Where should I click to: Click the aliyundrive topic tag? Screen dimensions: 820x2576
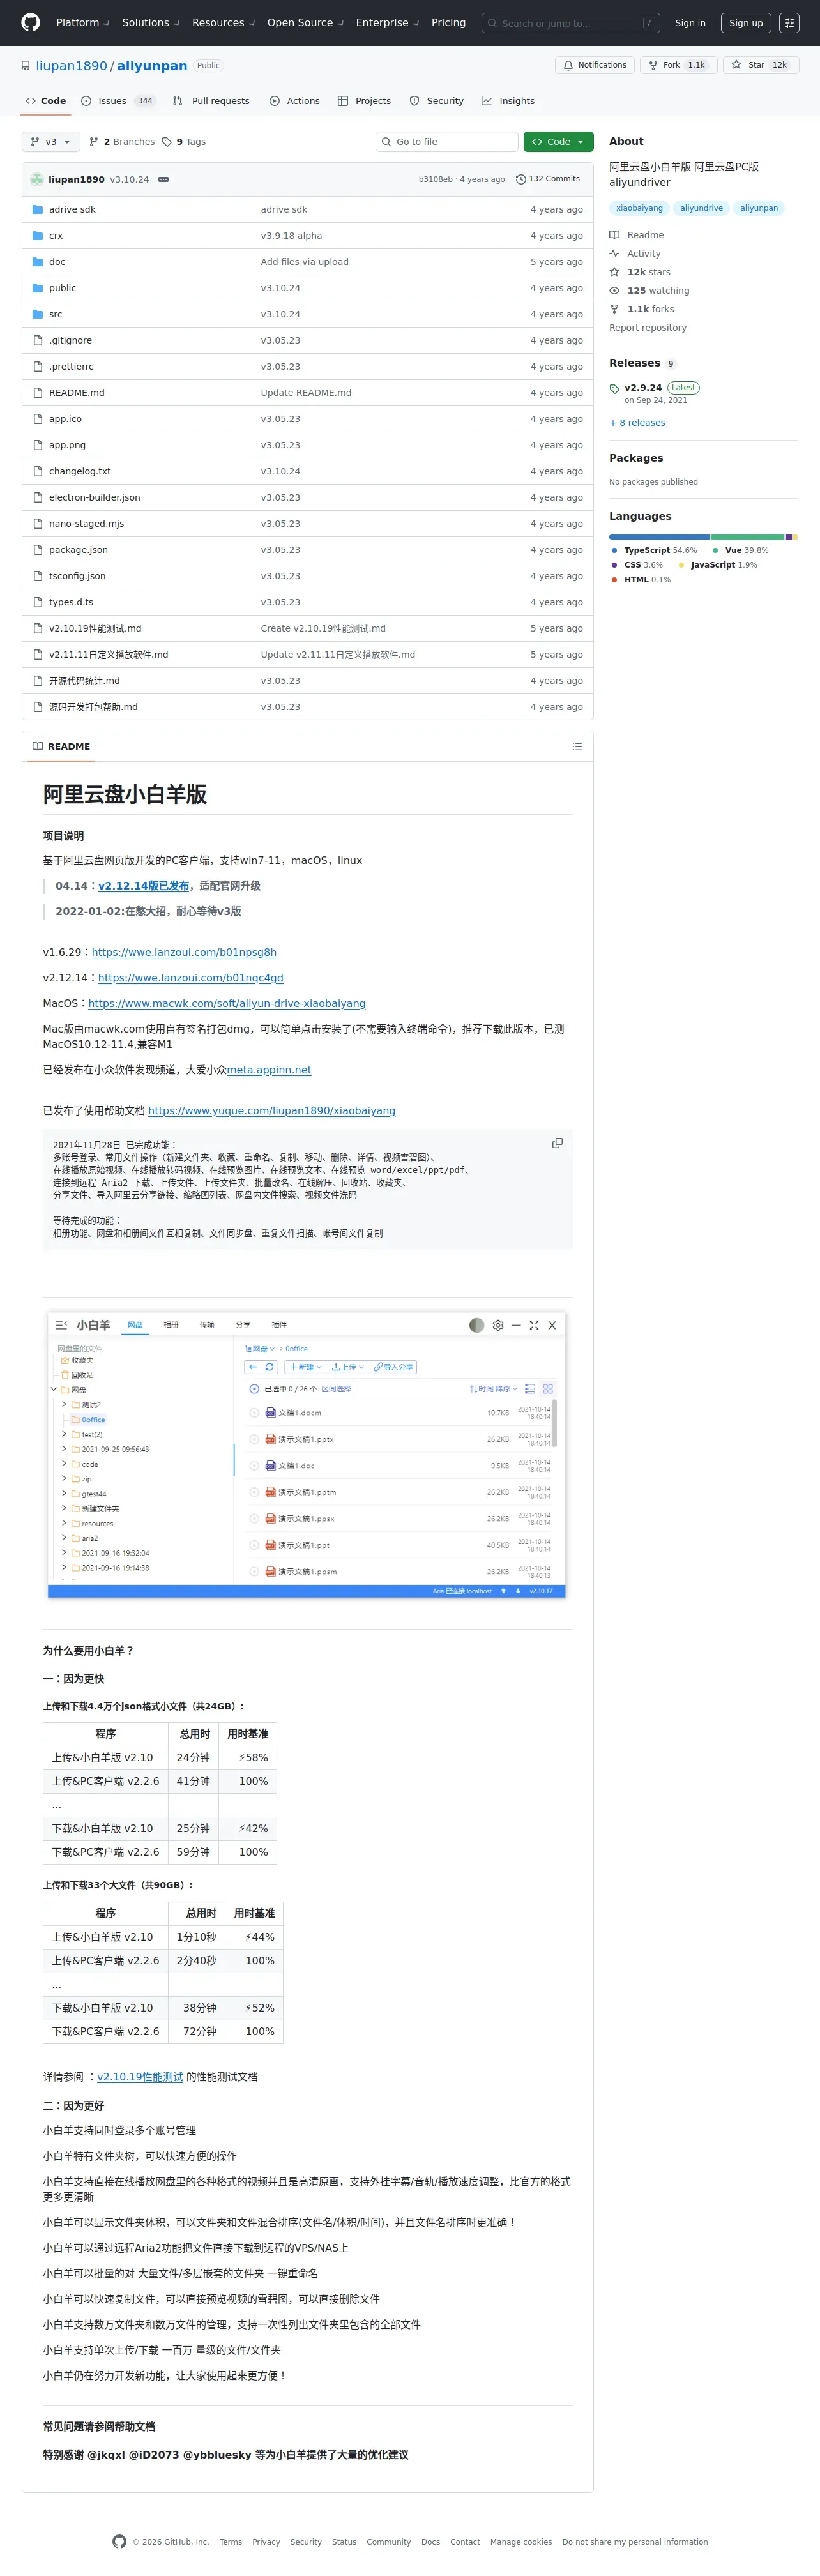pyautogui.click(x=701, y=208)
